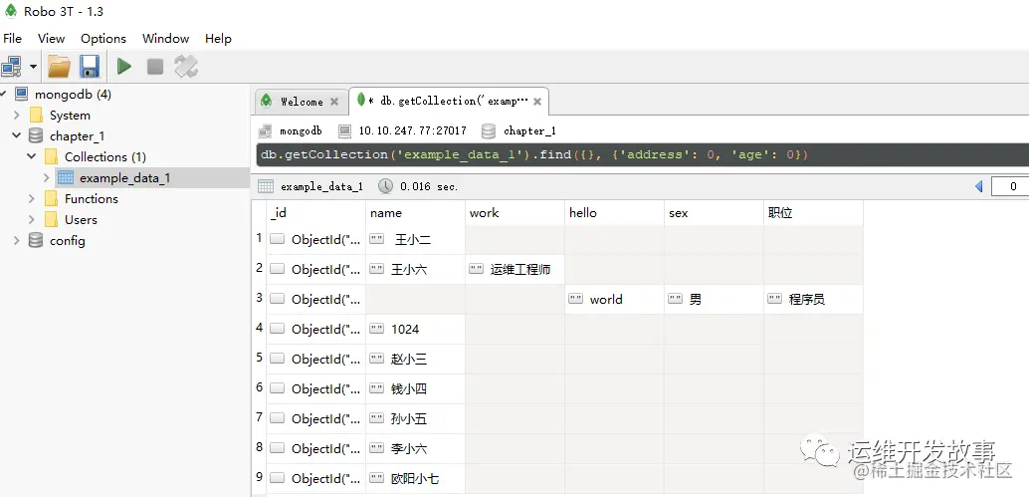Open the View menu
The image size is (1029, 497).
point(51,39)
